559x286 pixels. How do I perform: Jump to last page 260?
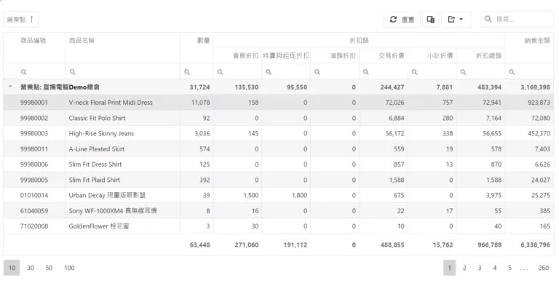pyautogui.click(x=544, y=268)
